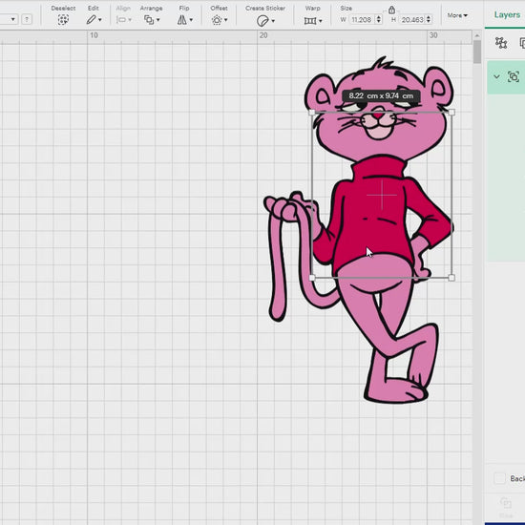Expand the Warp dropdown arrow
The width and height of the screenshot is (525, 525).
[321, 21]
